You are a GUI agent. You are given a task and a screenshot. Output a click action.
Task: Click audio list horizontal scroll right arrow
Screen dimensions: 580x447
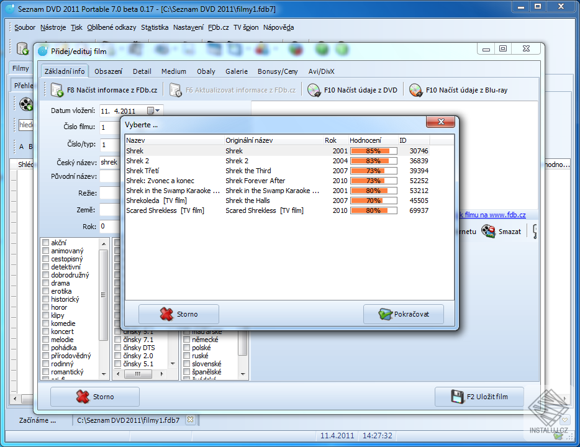click(x=161, y=374)
